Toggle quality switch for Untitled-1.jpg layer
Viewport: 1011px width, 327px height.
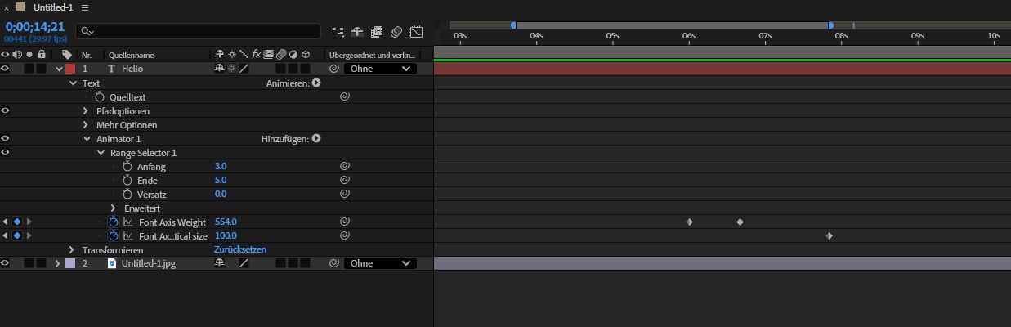tap(244, 263)
